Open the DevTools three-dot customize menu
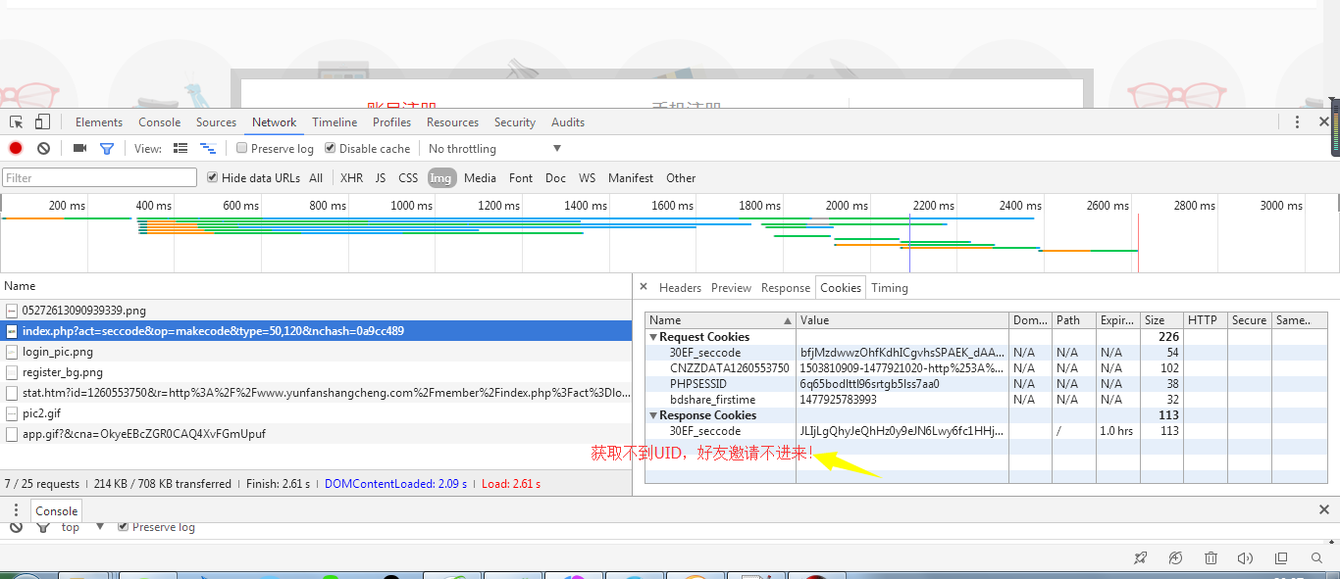Screen dimensions: 1340x579 (1297, 122)
